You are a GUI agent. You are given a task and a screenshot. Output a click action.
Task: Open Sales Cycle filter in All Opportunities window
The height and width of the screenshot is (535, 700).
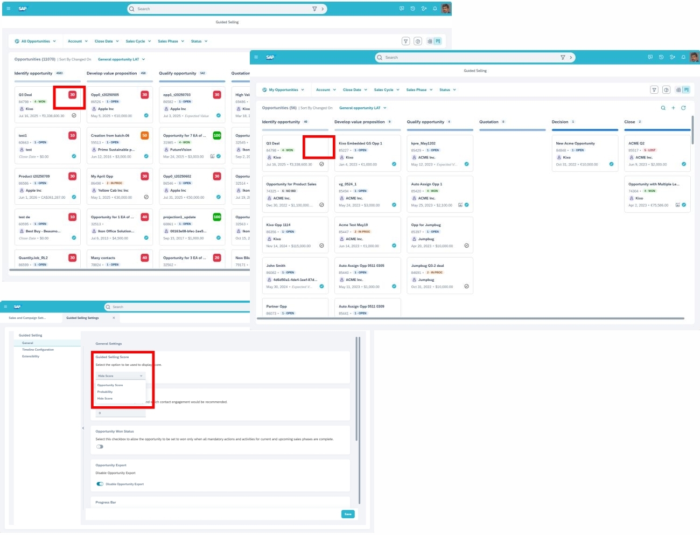tap(138, 41)
